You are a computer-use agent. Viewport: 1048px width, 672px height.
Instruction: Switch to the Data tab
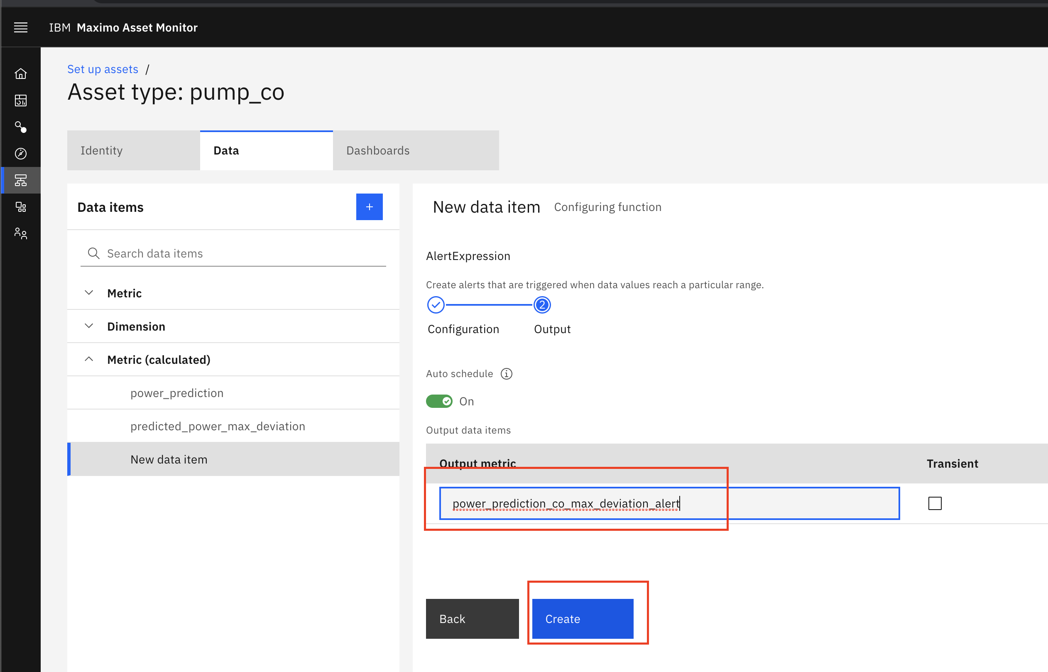(x=267, y=150)
